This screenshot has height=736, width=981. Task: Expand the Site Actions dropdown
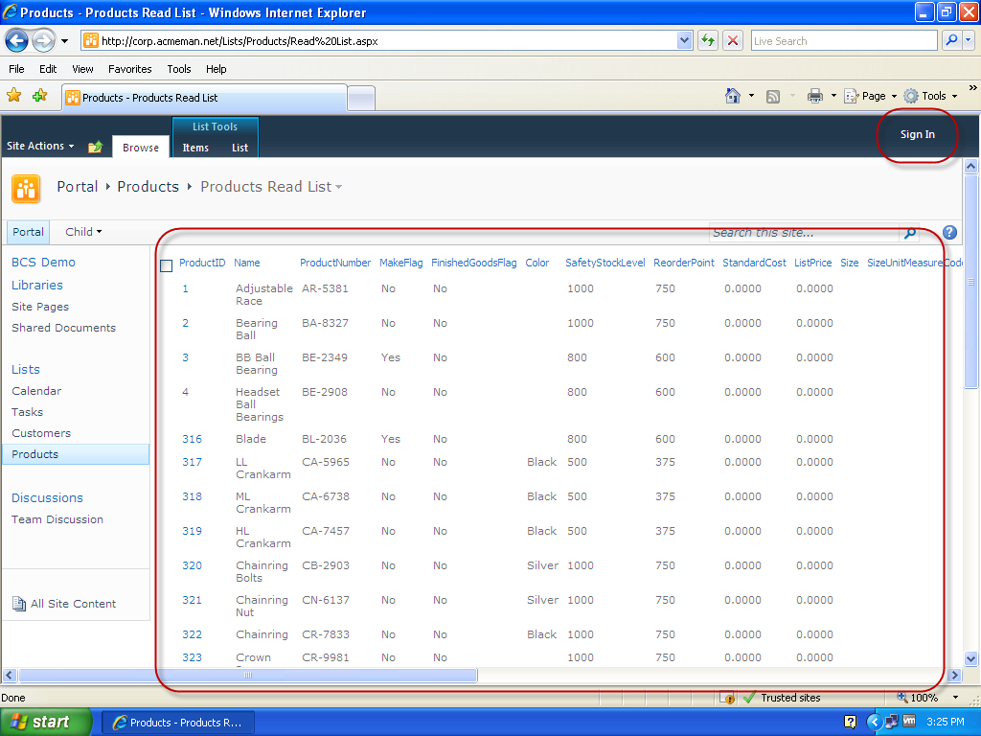40,146
